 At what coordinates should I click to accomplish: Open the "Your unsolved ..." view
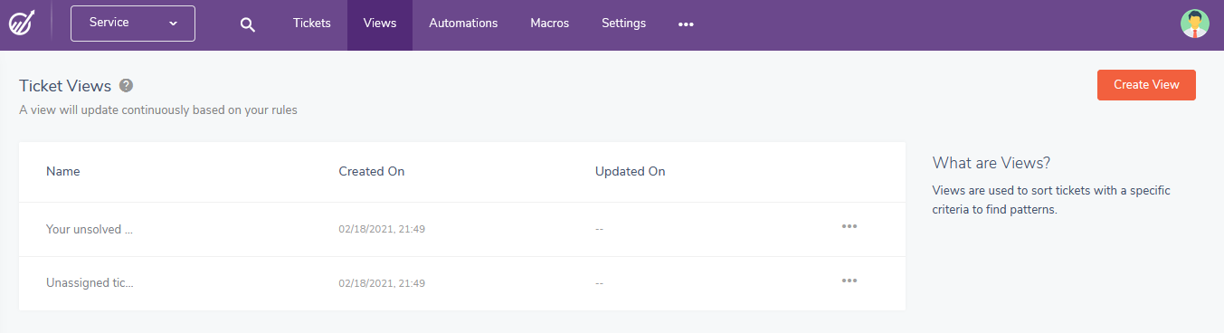pyautogui.click(x=90, y=229)
